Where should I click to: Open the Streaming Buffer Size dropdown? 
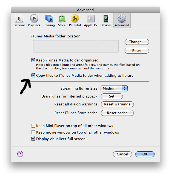pos(114,88)
